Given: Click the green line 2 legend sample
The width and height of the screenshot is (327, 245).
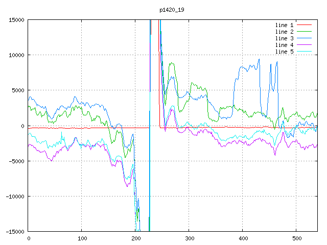Looking at the screenshot, I should point(304,32).
